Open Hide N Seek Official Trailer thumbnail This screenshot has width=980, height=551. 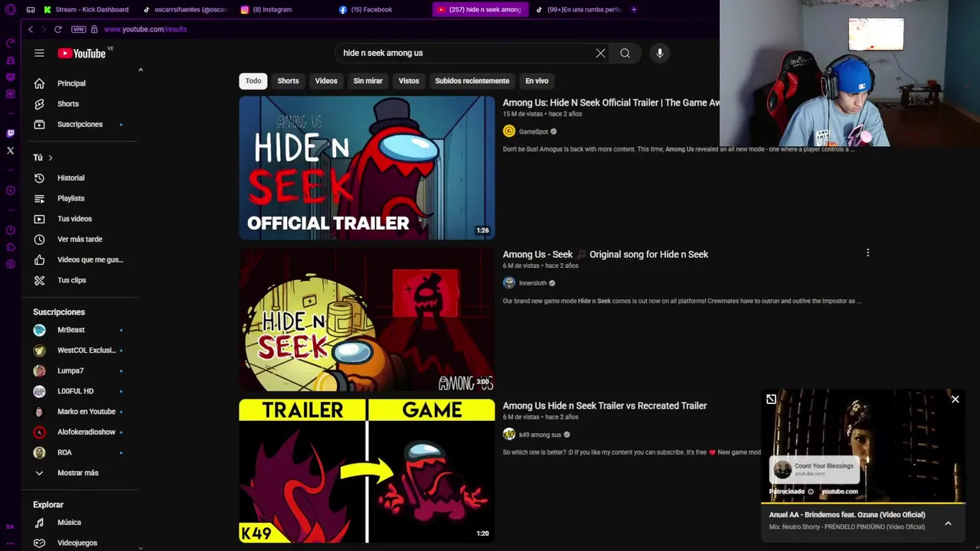[x=367, y=168]
